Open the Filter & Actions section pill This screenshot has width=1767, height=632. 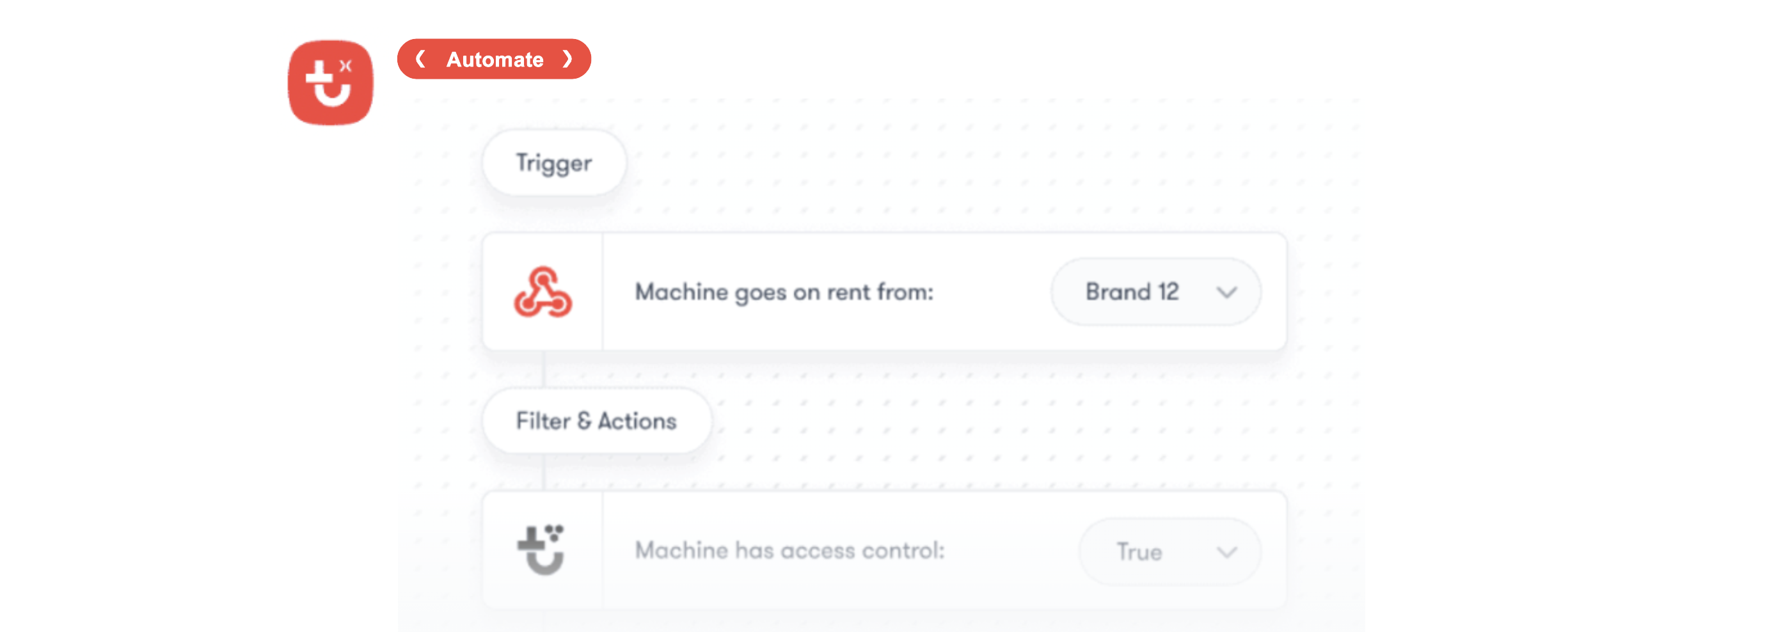[x=596, y=421]
